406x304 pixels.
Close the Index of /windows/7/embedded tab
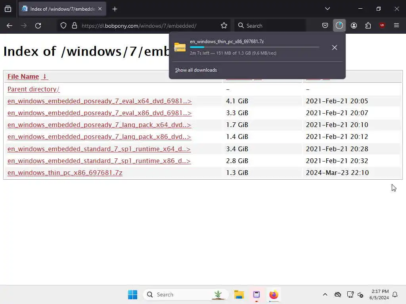(x=100, y=9)
